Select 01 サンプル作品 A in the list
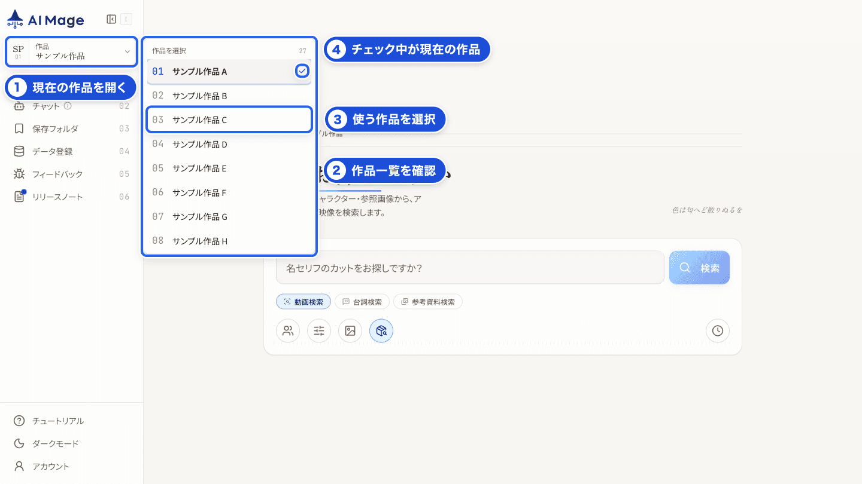The width and height of the screenshot is (862, 484). pos(229,72)
